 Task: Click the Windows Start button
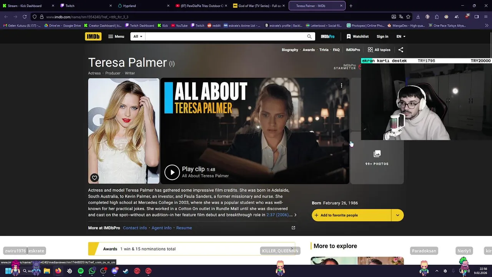pos(8,271)
